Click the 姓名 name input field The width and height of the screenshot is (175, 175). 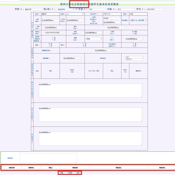pyautogui.click(x=50, y=14)
